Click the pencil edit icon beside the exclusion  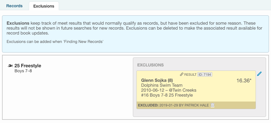point(259,74)
